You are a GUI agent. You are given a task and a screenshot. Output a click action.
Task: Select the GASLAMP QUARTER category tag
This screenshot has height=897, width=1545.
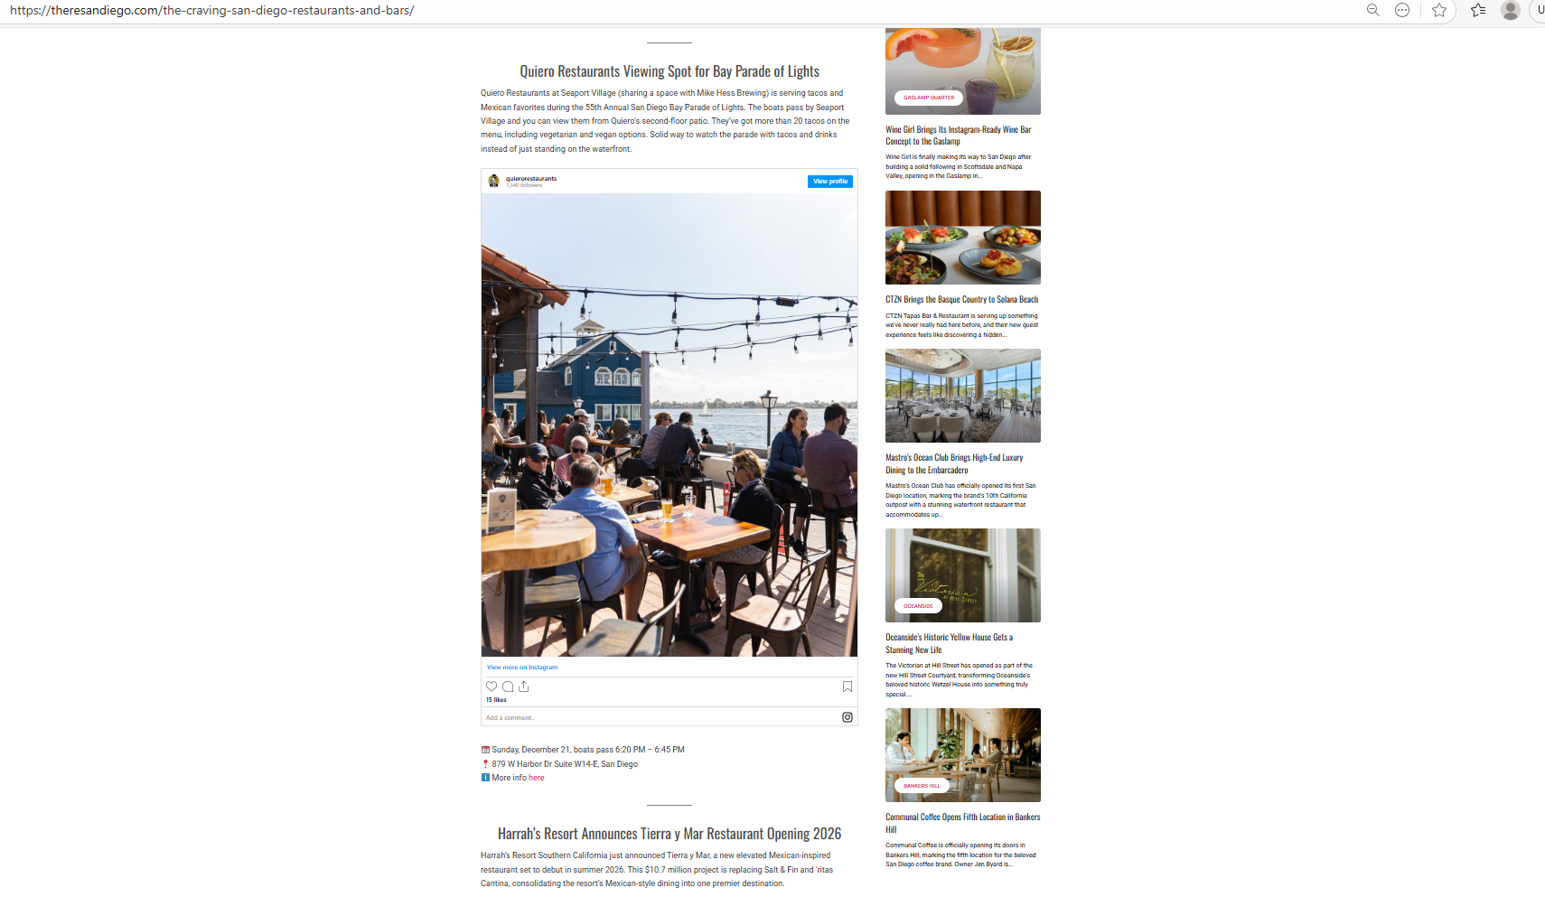point(929,98)
